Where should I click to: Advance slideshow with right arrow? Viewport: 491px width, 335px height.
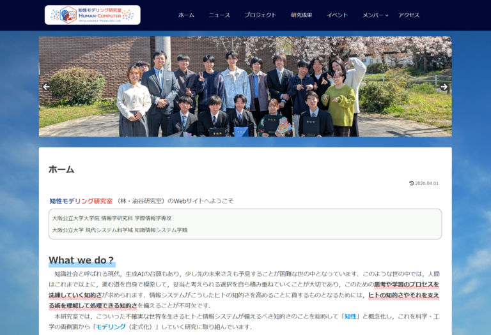click(x=444, y=87)
